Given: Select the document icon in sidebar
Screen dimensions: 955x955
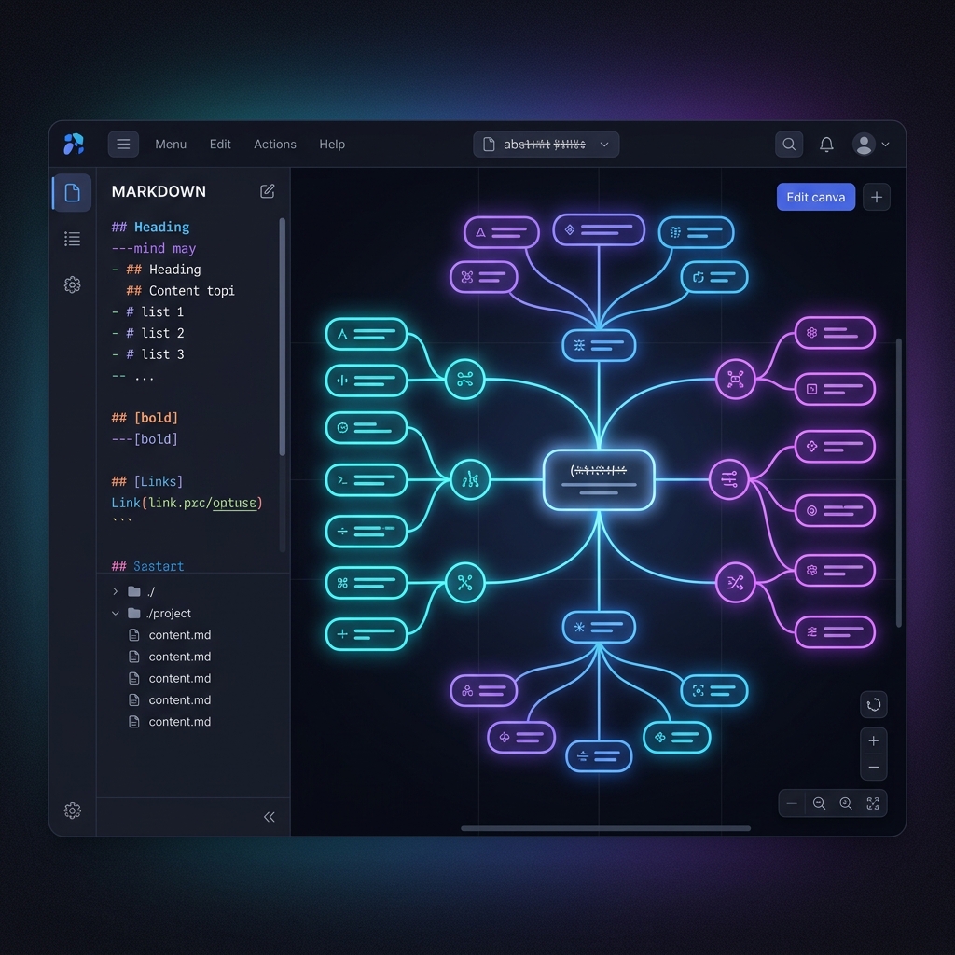Looking at the screenshot, I should 73,192.
